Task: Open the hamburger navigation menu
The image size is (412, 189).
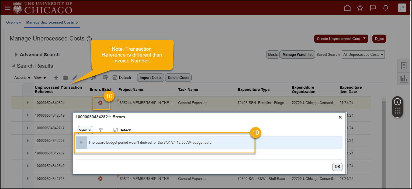Action: (8, 8)
